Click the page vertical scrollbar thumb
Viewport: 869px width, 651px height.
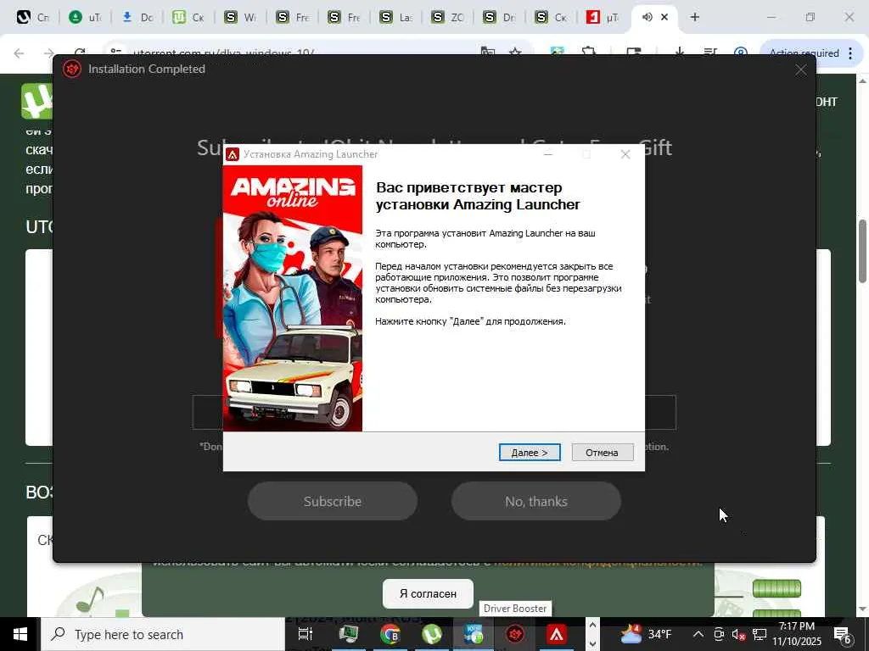[863, 251]
